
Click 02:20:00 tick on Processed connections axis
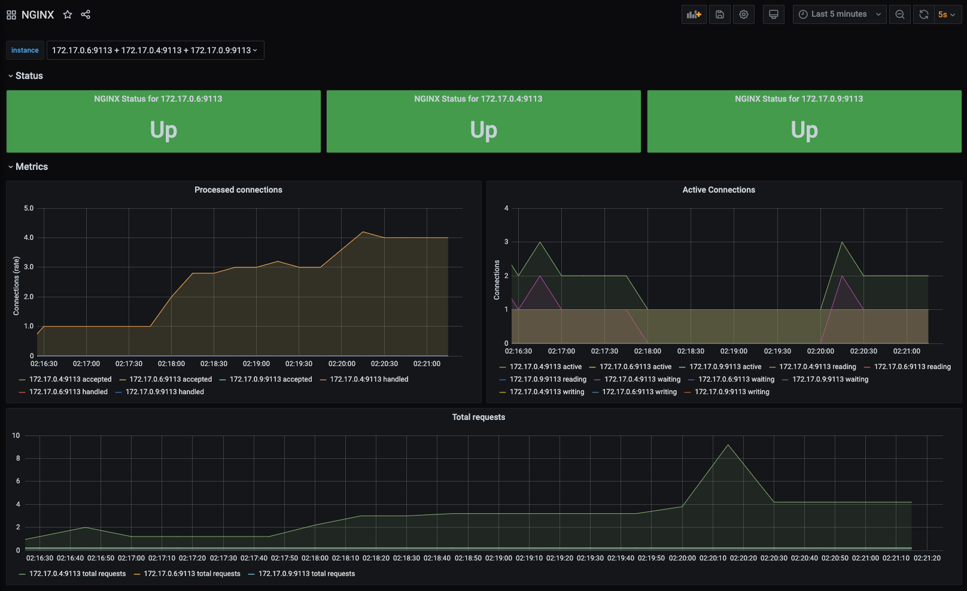coord(342,364)
